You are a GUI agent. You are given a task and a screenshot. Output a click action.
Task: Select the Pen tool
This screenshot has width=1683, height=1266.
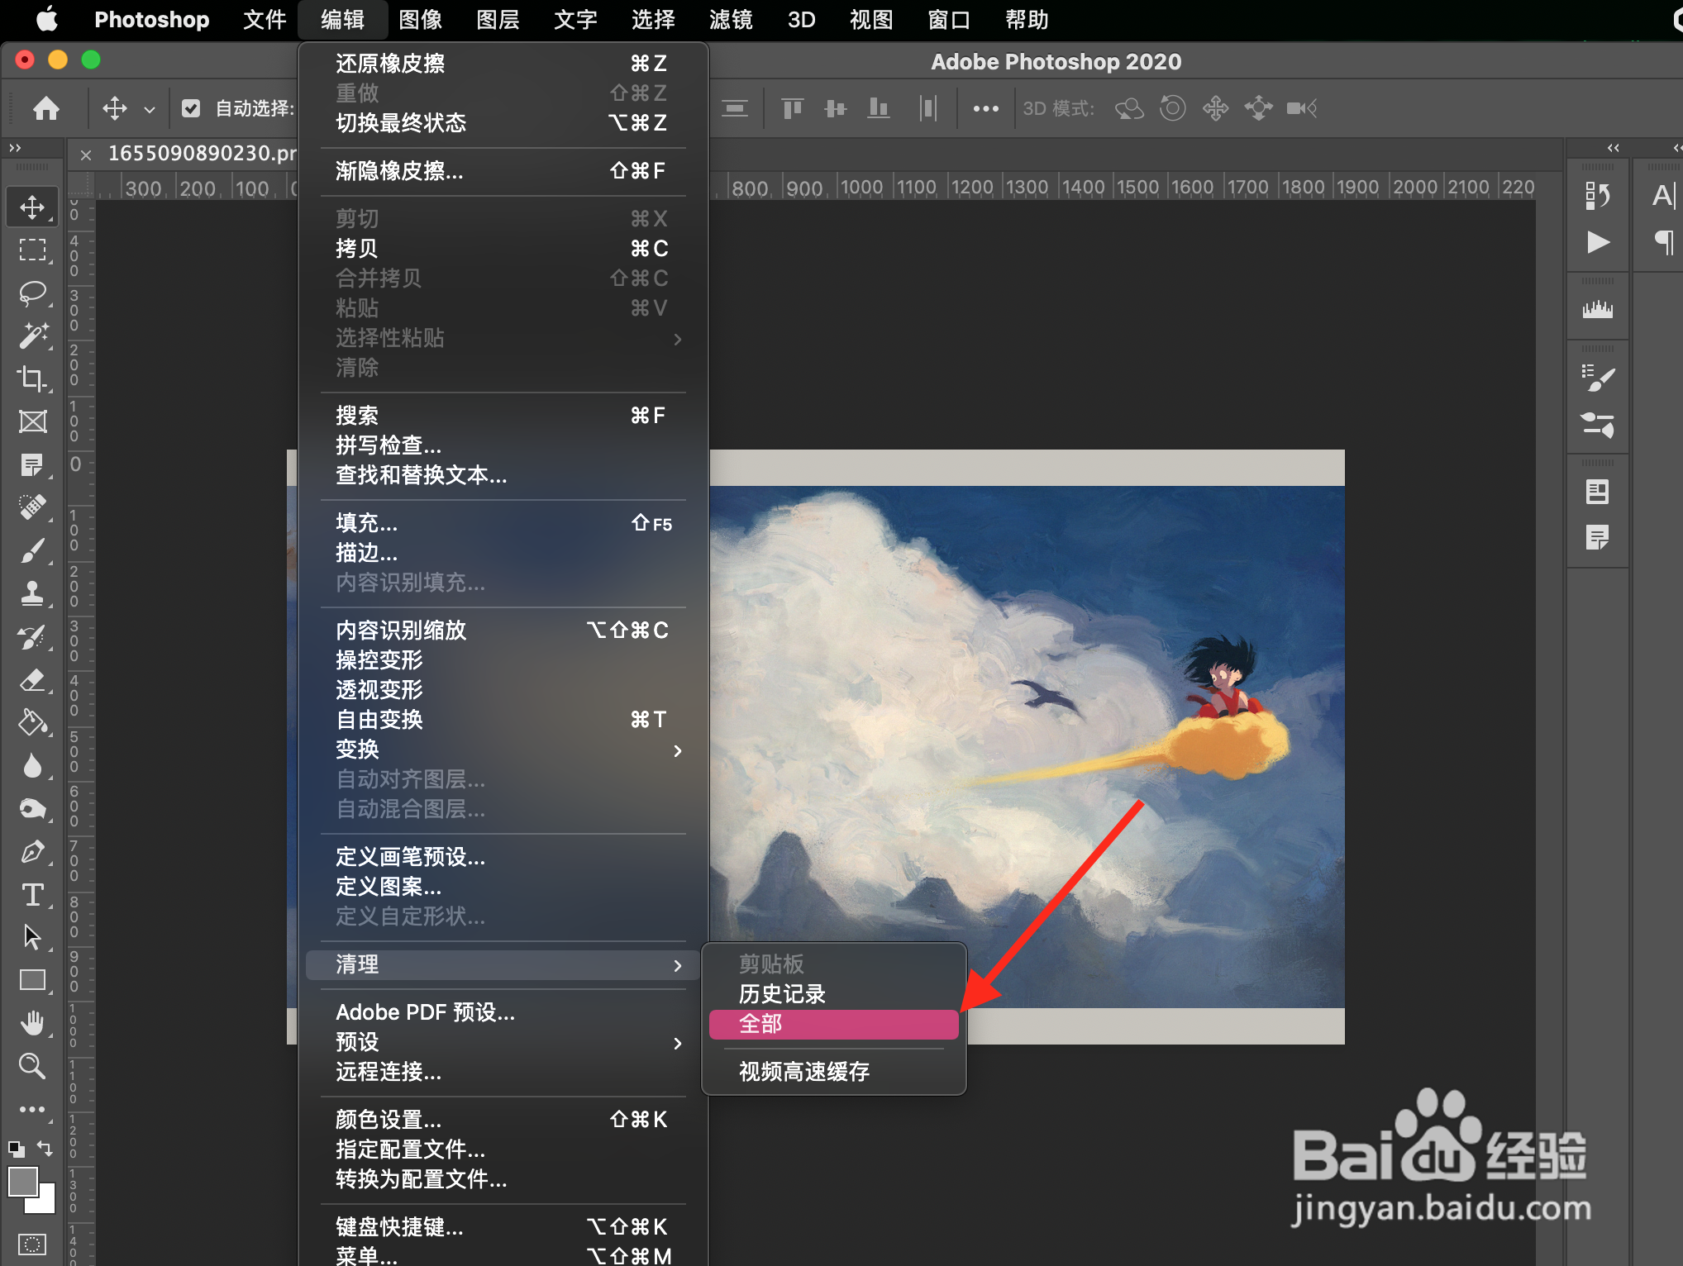click(x=32, y=851)
